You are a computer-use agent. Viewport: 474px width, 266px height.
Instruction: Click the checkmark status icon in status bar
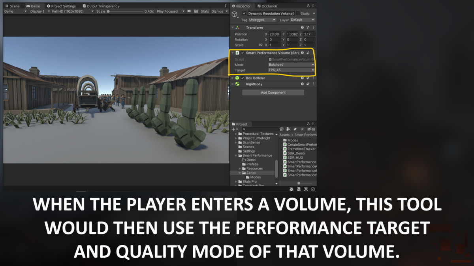coord(313,189)
